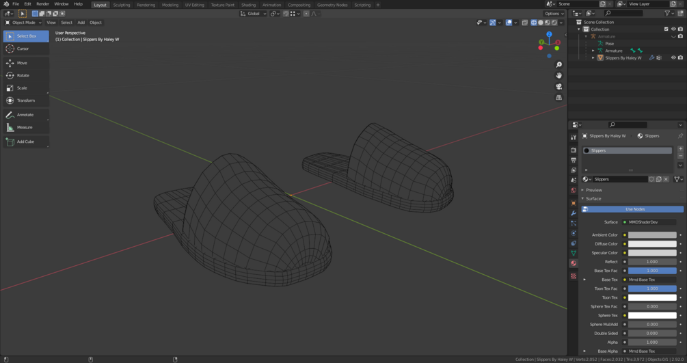The height and width of the screenshot is (363, 687).
Task: Open the Render menu
Action: click(42, 4)
